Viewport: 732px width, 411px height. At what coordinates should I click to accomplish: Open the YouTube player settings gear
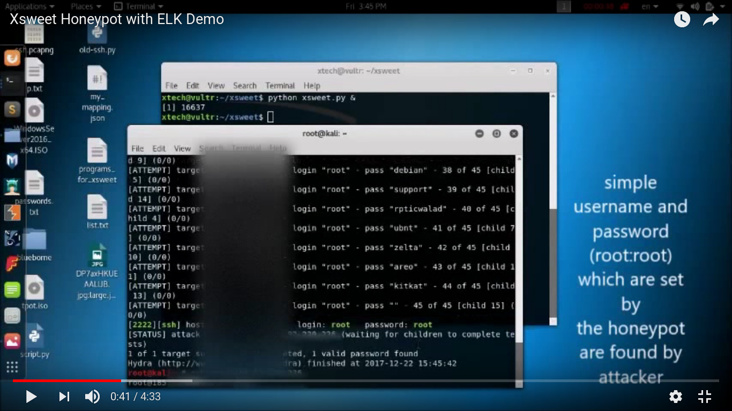(x=676, y=397)
